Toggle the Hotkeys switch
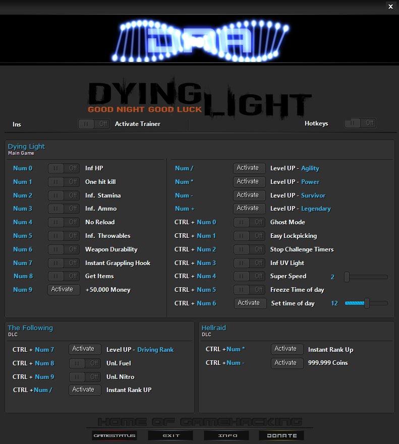Viewport: 399px width, 444px height. (360, 123)
